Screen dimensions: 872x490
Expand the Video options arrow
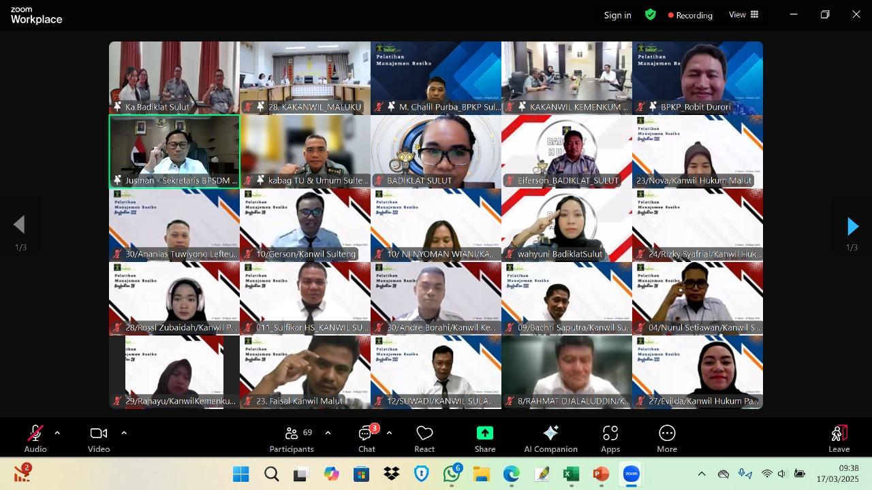tap(124, 433)
